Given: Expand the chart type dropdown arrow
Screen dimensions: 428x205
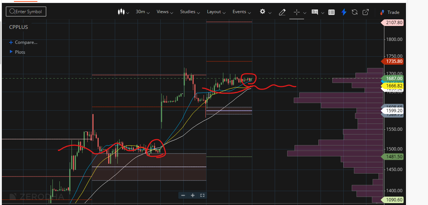Looking at the screenshot, I should pos(128,12).
